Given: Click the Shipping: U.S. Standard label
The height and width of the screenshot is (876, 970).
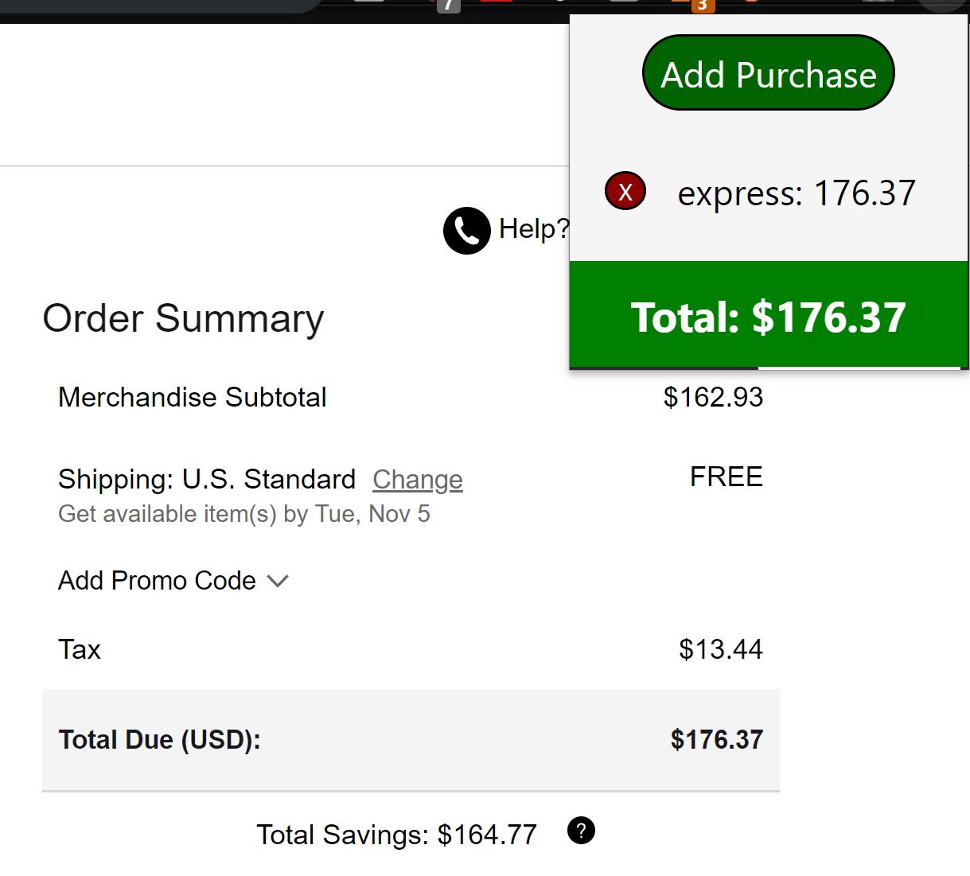Looking at the screenshot, I should pos(207,480).
